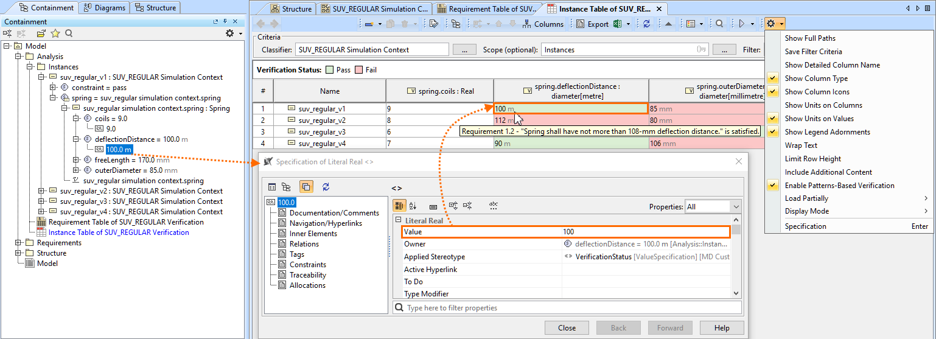Click the filter properties search field

[x=567, y=308]
